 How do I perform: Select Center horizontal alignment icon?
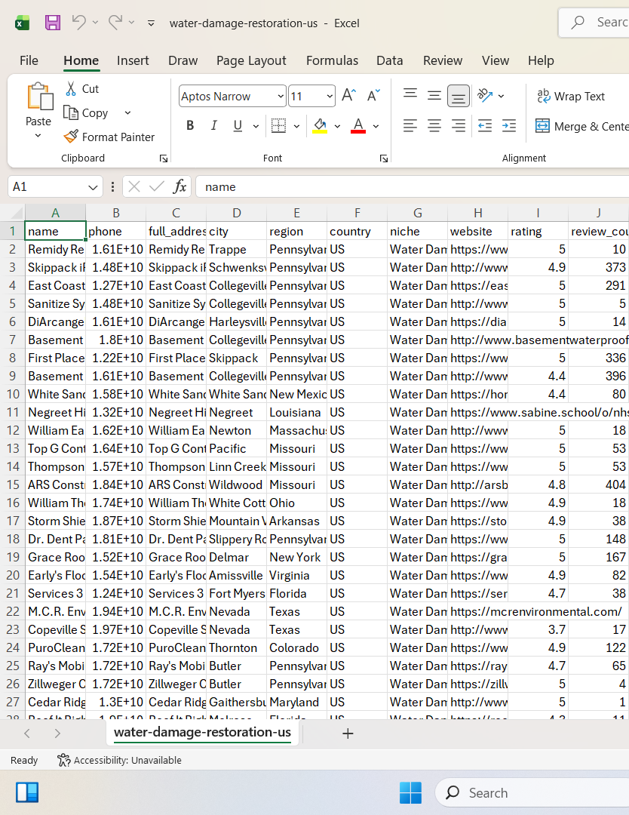click(434, 126)
